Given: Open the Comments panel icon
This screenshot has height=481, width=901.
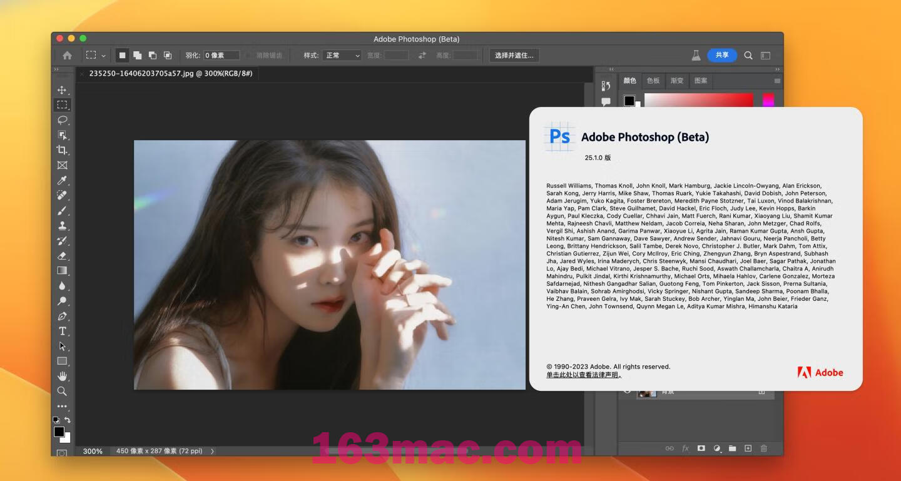Looking at the screenshot, I should [606, 101].
